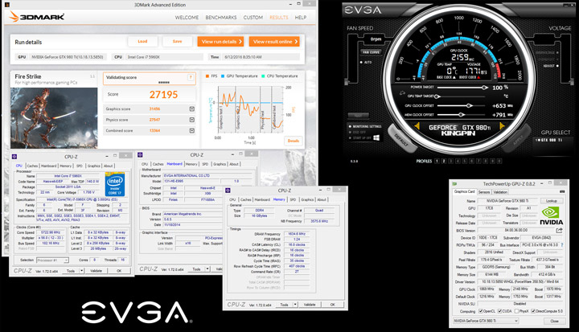Image resolution: width=579 pixels, height=332 pixels.
Task: Open Processor #1 selection dropdown in CPU-Z
Action: (52, 260)
